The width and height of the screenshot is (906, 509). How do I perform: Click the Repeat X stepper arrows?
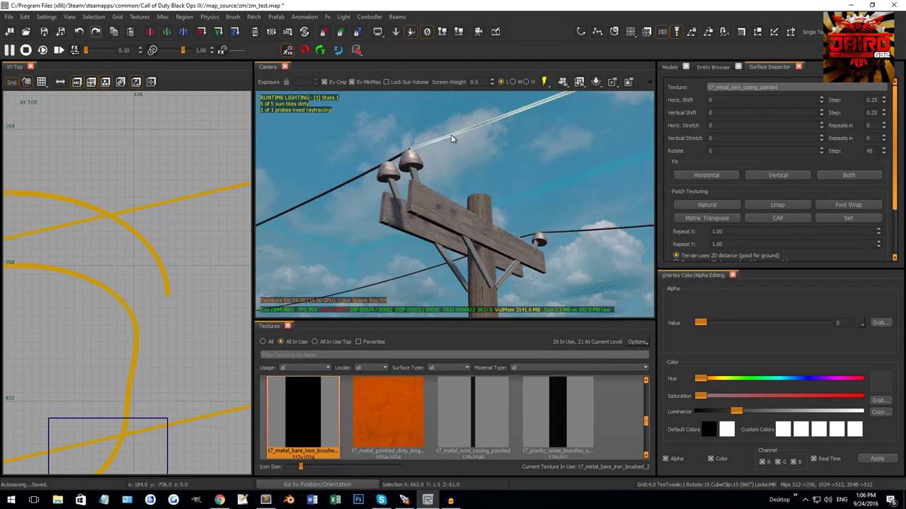tap(879, 231)
